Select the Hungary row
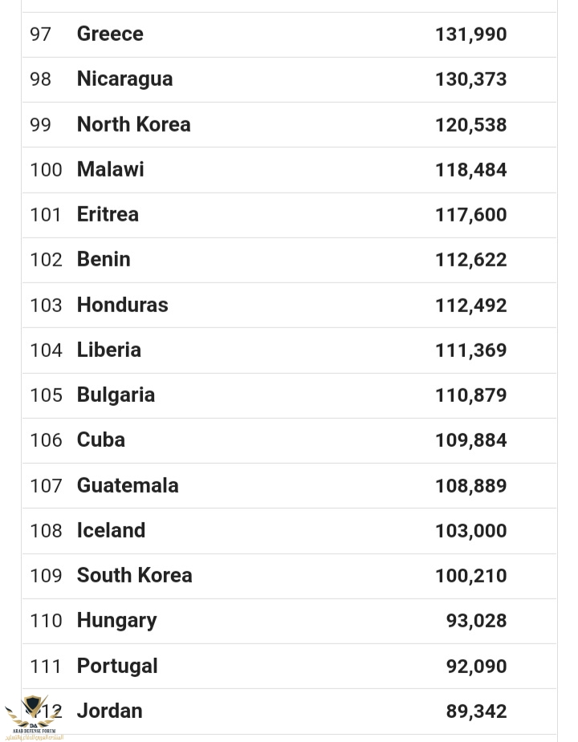This screenshot has height=742, width=578. tap(289, 622)
